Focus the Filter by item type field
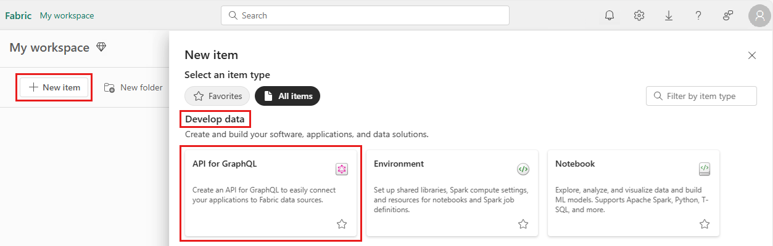The image size is (773, 246). [x=701, y=96]
